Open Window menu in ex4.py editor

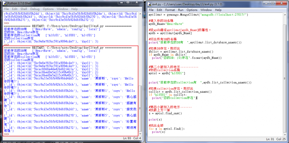(206, 10)
